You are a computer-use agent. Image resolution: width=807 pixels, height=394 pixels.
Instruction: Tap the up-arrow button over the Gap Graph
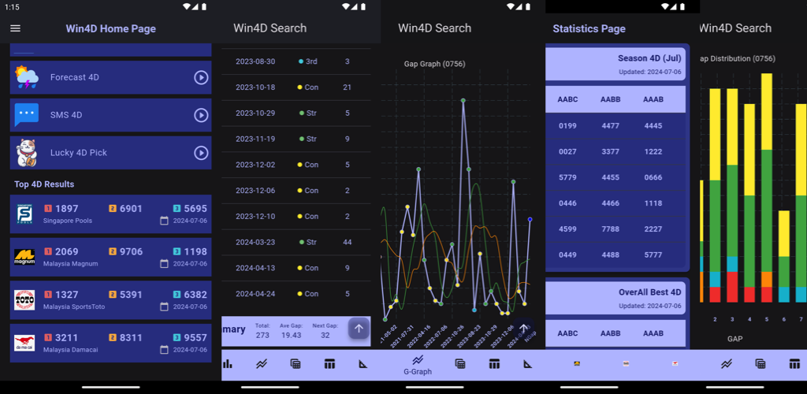coord(523,329)
